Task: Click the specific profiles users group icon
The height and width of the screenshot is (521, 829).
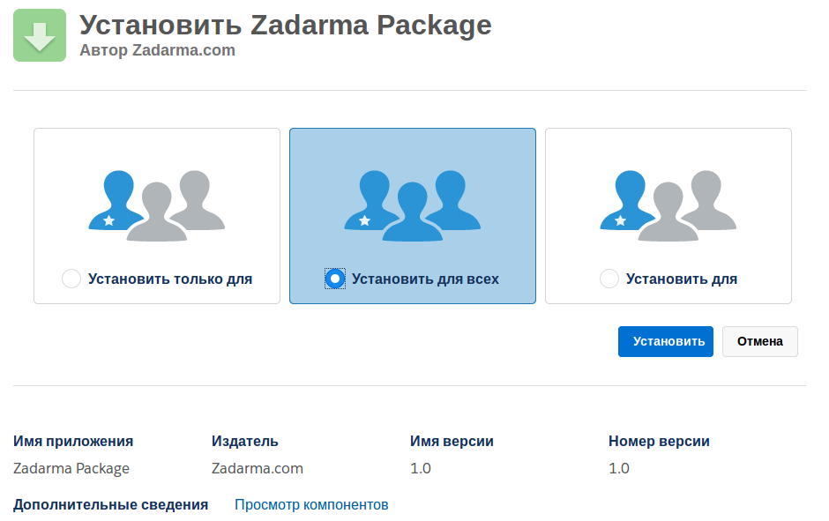Action: click(668, 205)
